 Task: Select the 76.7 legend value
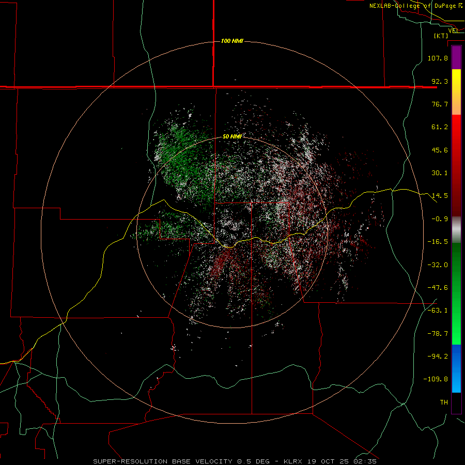(440, 104)
